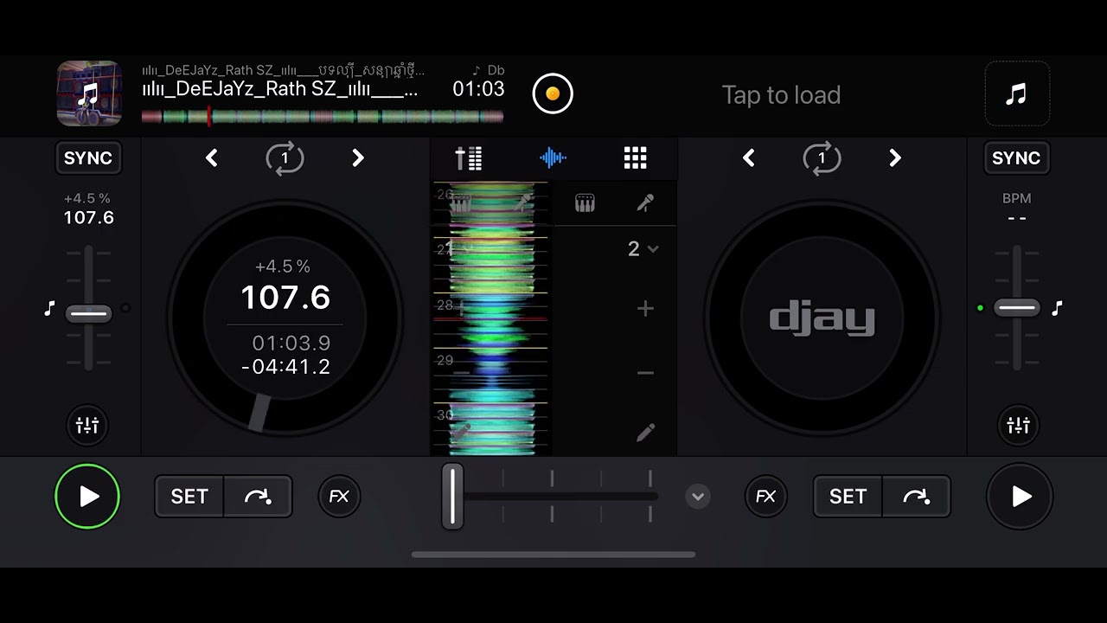Click the scrolling vertical waveform display
Screen dimensions: 1107x623
tap(490, 318)
